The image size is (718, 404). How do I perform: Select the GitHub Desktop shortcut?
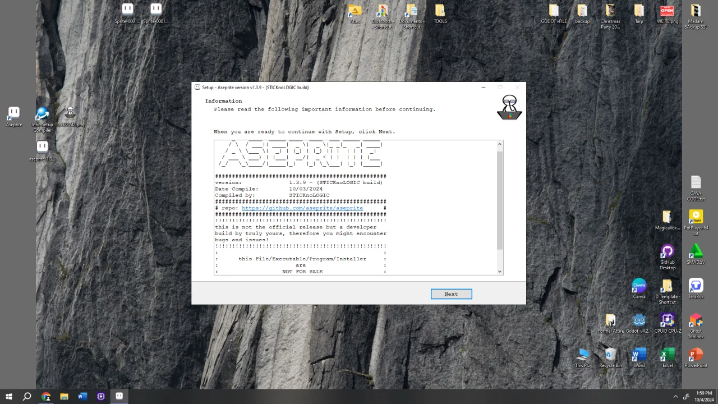click(667, 258)
